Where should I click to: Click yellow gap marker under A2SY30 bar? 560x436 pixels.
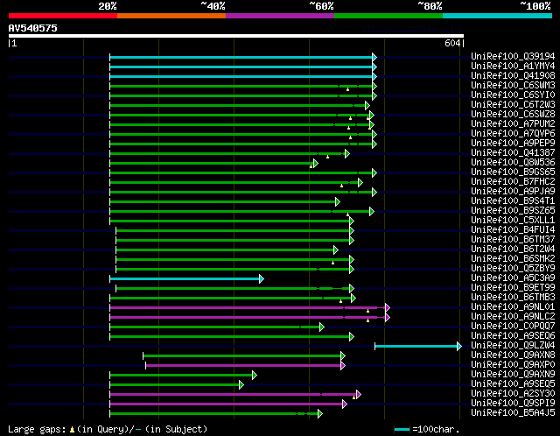click(x=353, y=397)
